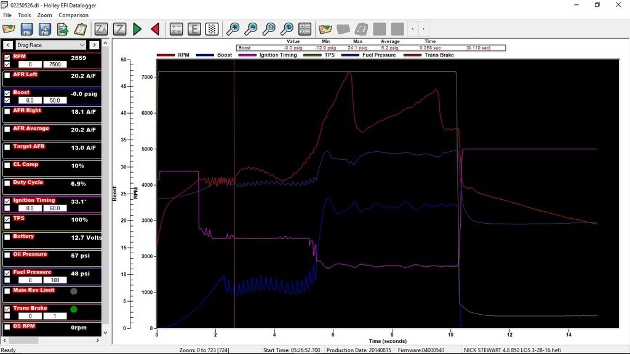630x354 pixels.
Task: Click the math operators calculator icon
Action: 177,29
